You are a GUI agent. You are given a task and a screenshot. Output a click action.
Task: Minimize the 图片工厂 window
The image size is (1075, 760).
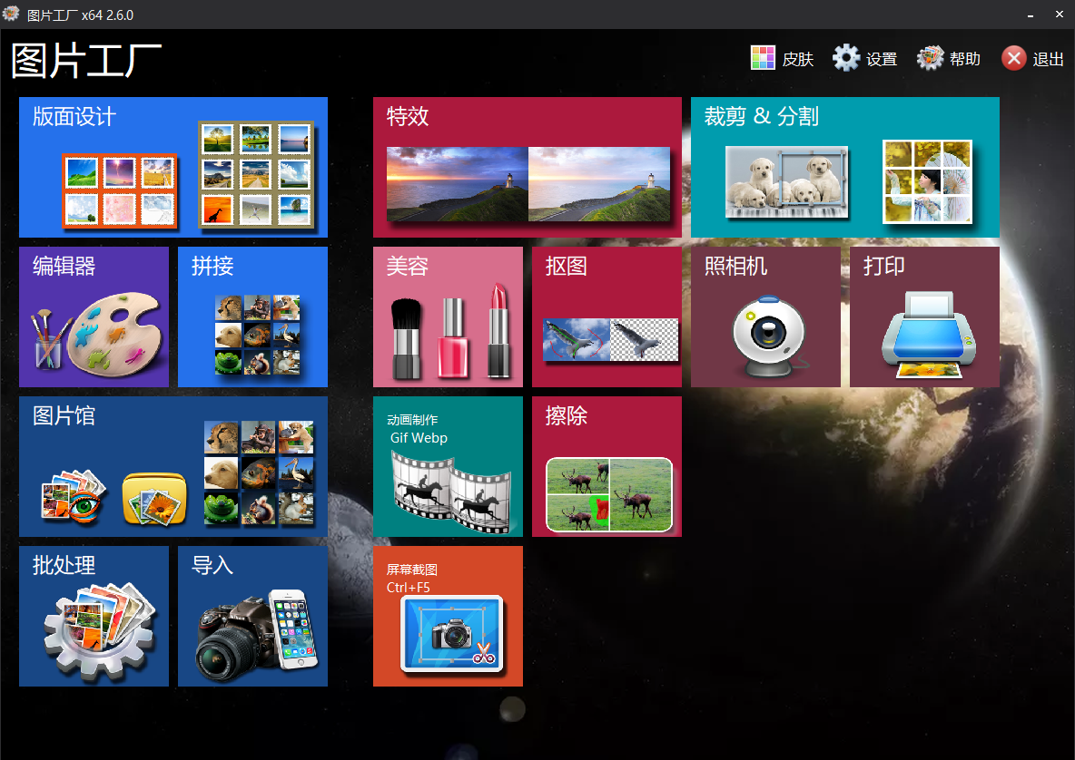[1031, 15]
